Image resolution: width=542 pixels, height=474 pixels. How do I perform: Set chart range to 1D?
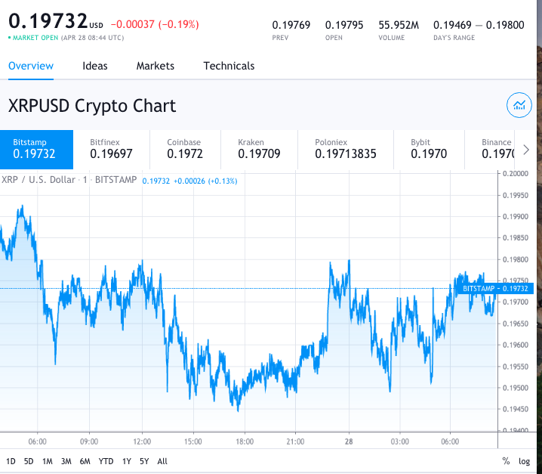click(x=11, y=461)
